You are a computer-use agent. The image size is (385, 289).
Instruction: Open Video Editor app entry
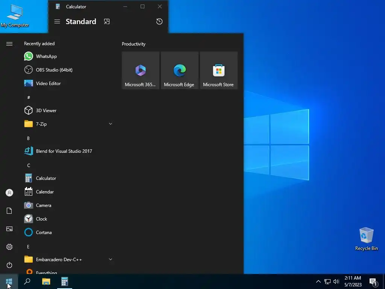pos(69,83)
